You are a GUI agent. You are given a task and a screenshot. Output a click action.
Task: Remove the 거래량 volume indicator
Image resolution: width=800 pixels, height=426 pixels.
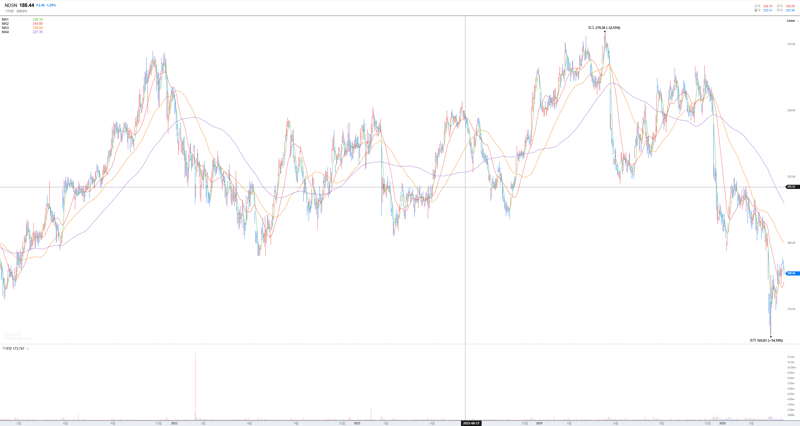28,349
